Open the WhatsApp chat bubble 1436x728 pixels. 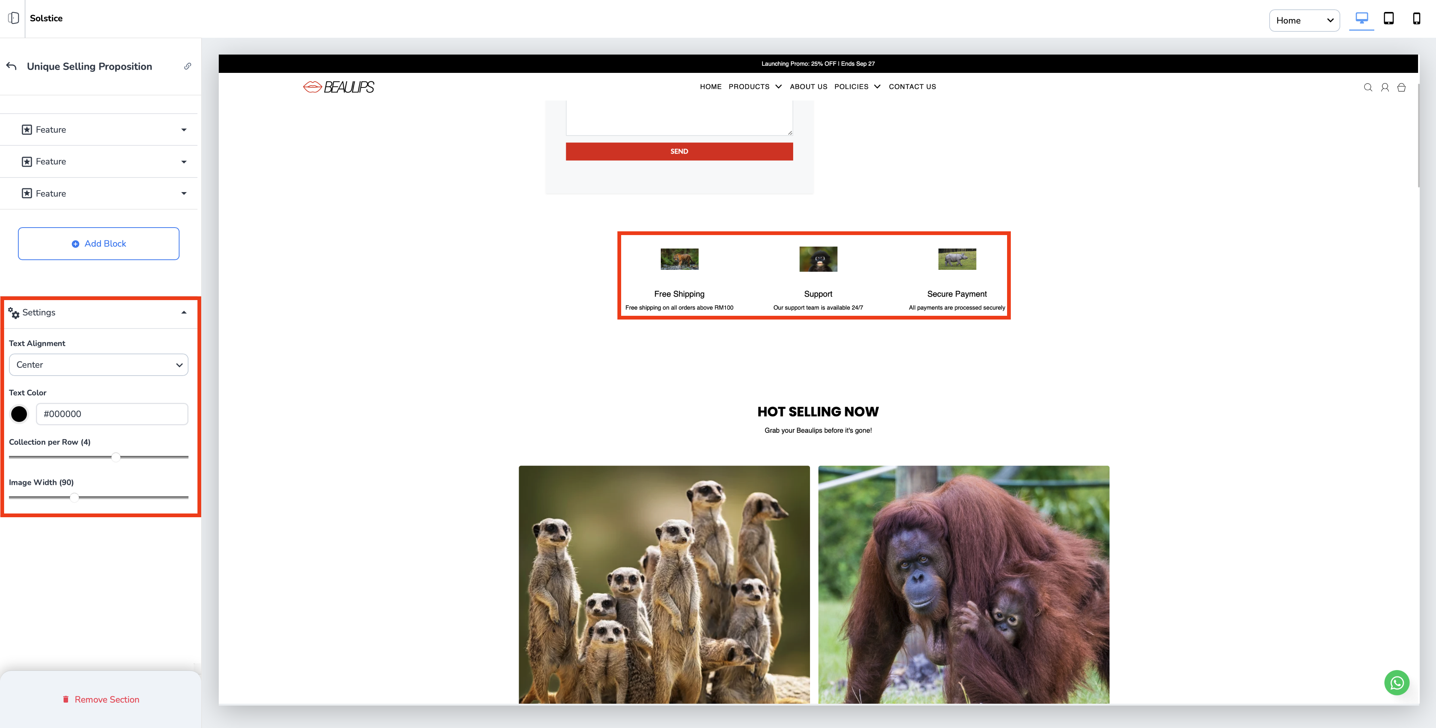[1396, 682]
